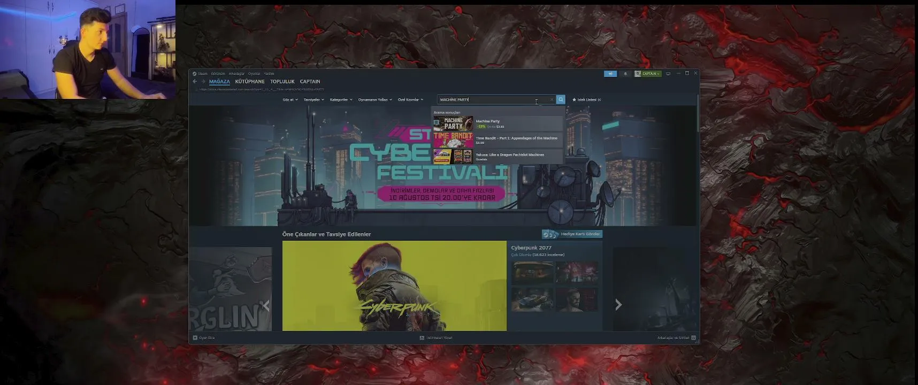Expand the Oynamanın Yolları dropdown
This screenshot has width=918, height=385.
coord(375,99)
